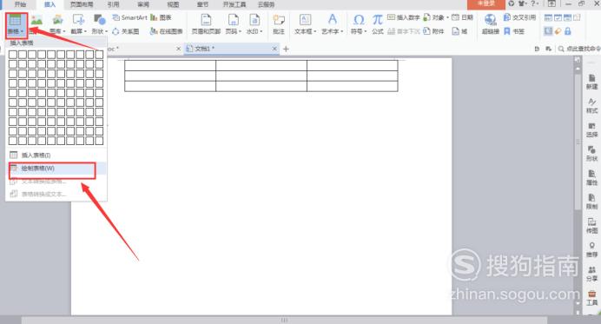Insert a Relation diagram (关系图)
Image resolution: width=601 pixels, height=324 pixels.
point(126,31)
